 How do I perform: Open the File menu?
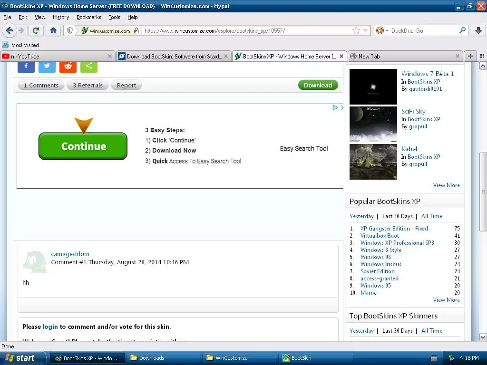point(7,18)
